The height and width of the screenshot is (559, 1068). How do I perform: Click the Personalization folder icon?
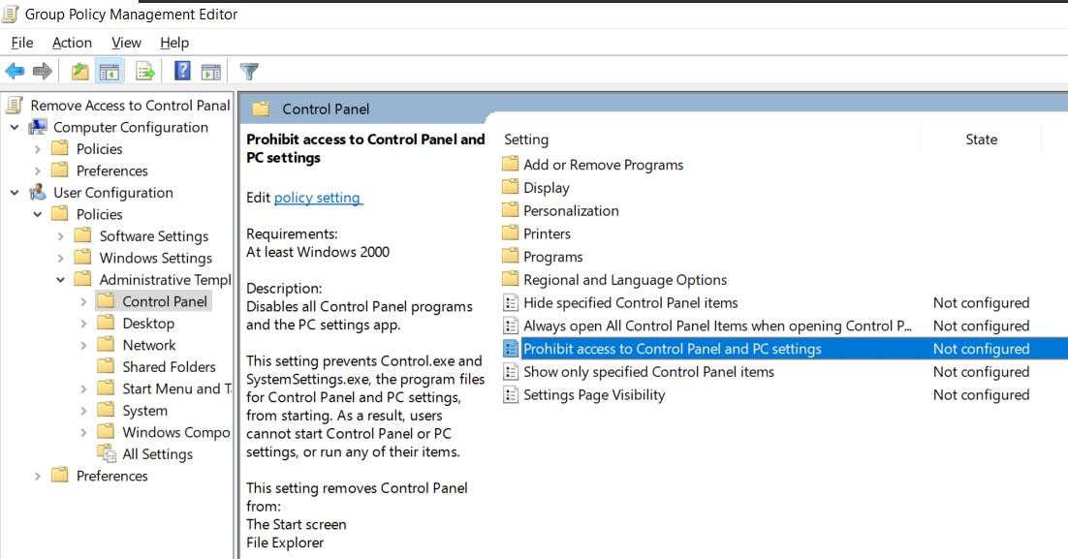pos(510,210)
